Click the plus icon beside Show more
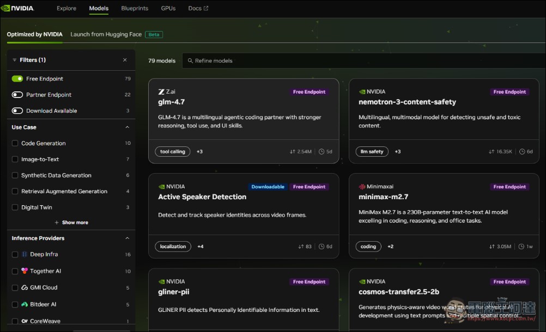 tap(57, 223)
